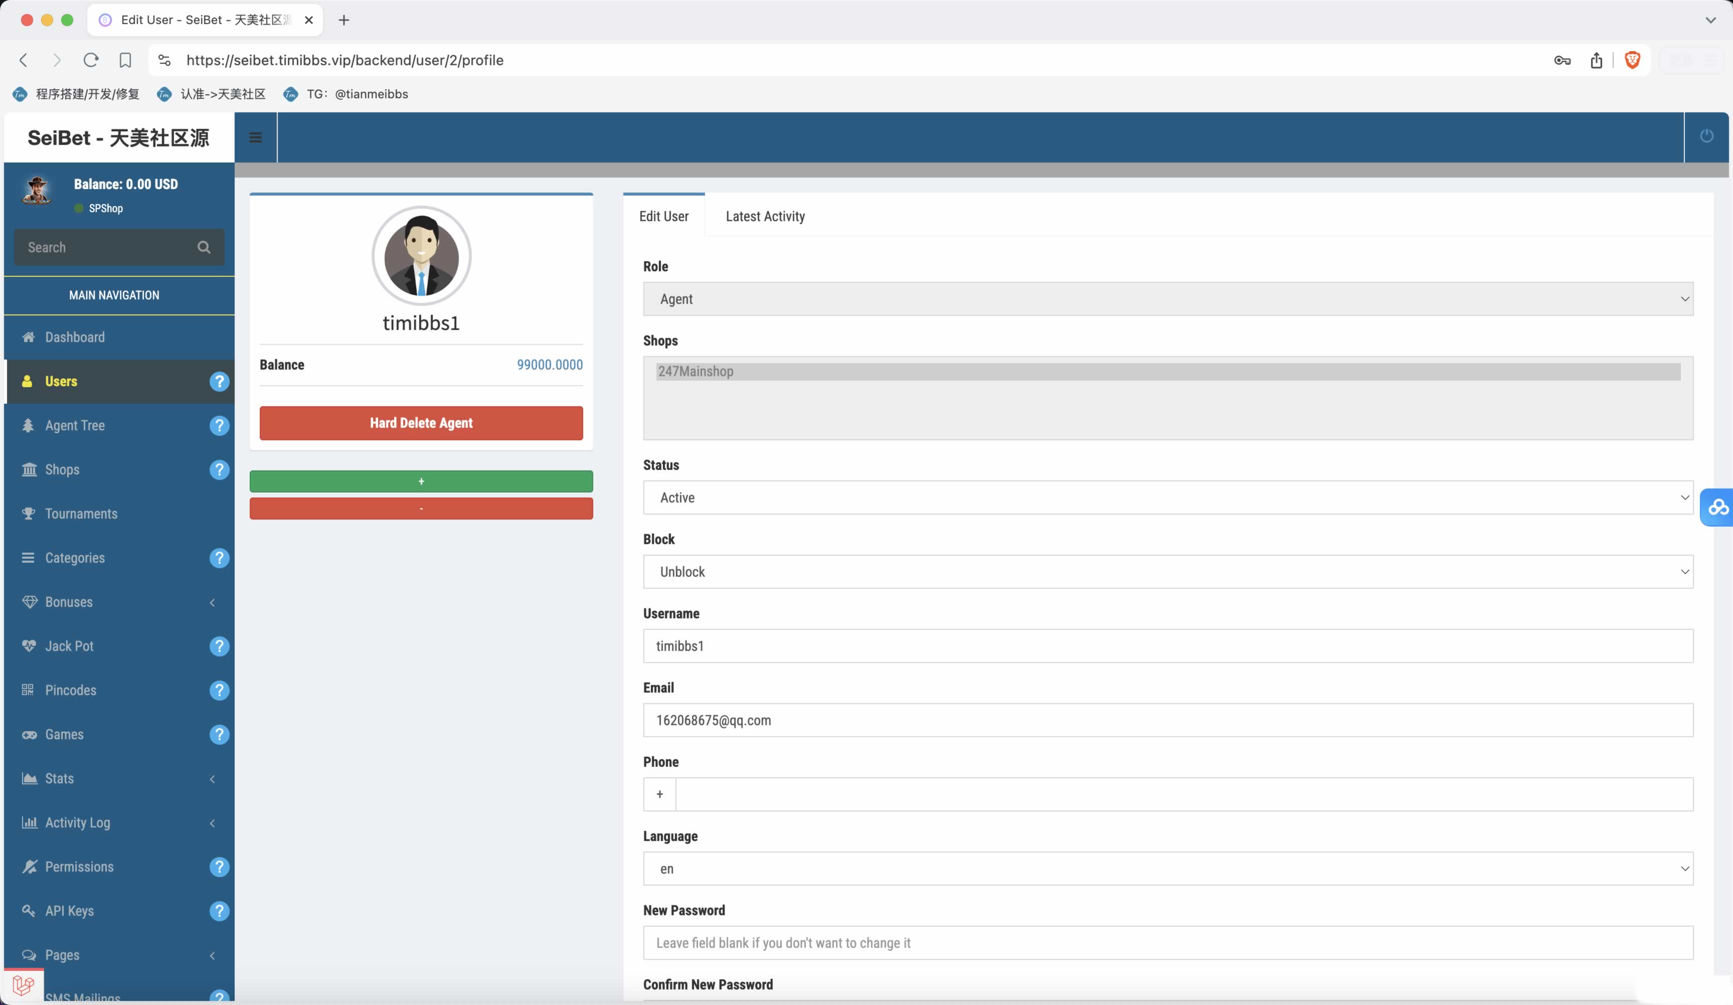Switch to the Latest Activity tab
Image resolution: width=1733 pixels, height=1005 pixels.
[765, 217]
